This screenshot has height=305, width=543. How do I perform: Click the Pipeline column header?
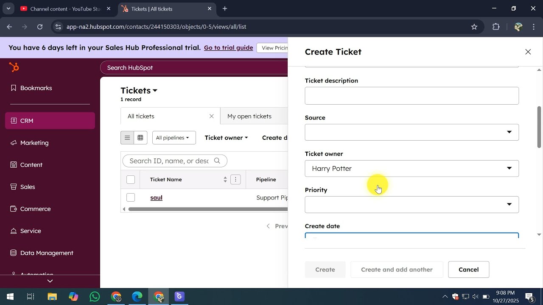pyautogui.click(x=266, y=180)
